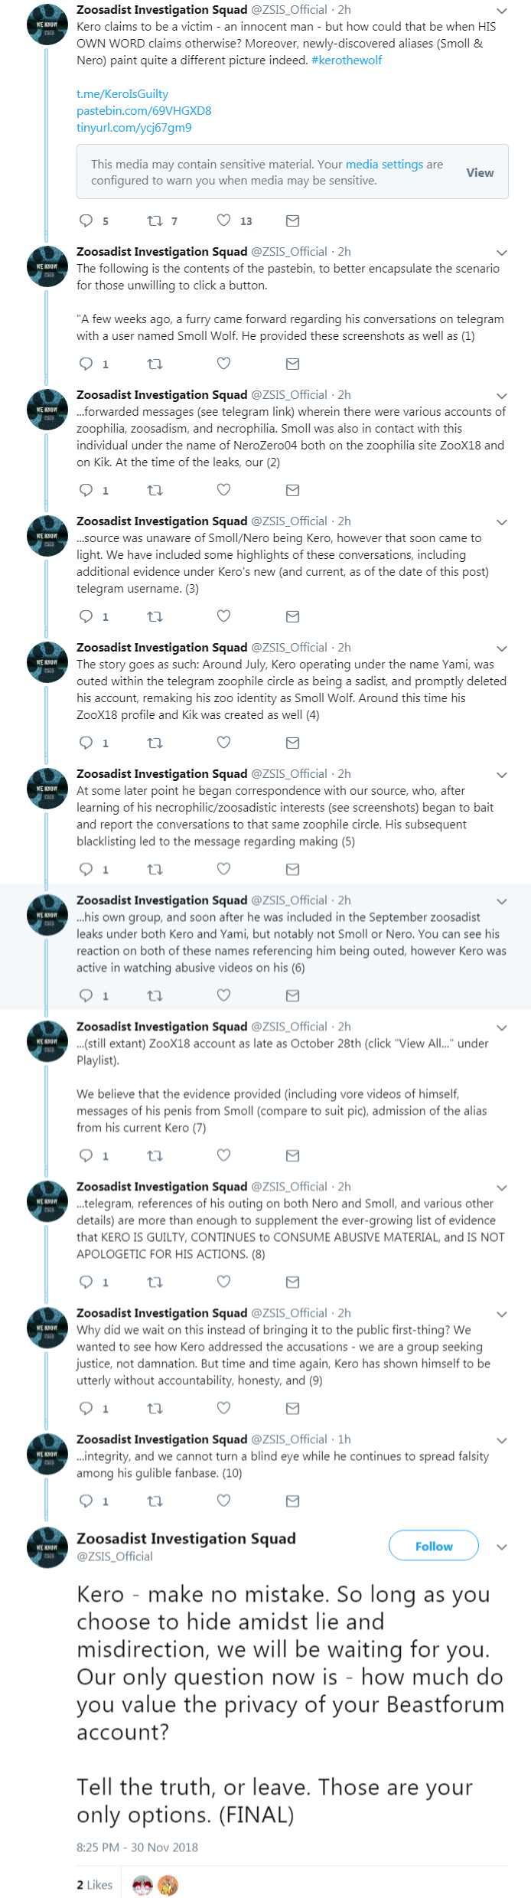The height and width of the screenshot is (1898, 531).
Task: Like the tweet showing 13 likes
Action: tap(223, 221)
